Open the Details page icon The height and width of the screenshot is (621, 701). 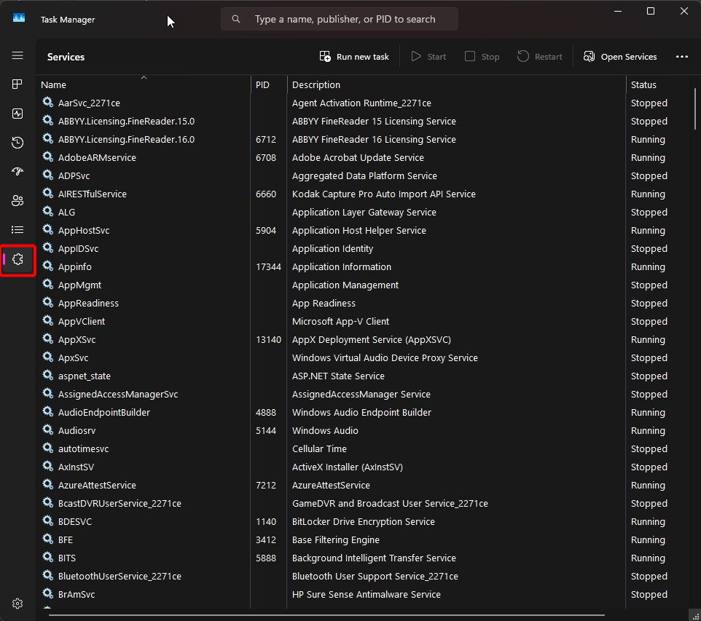pyautogui.click(x=17, y=230)
